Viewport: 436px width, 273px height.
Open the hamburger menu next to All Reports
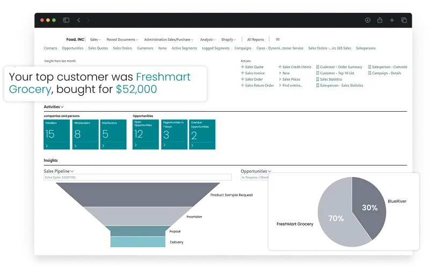278,39
